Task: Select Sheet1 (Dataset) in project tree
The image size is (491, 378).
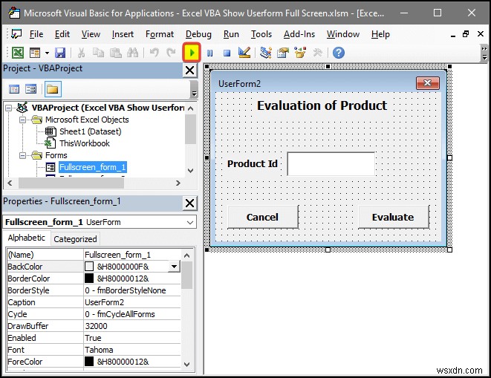Action: (90, 131)
